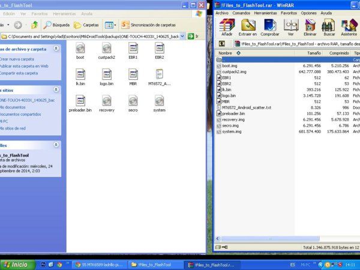
Task: Click WinRAR Añadir toolbar icon
Action: (227, 28)
